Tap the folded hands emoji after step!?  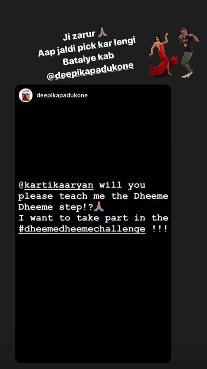(x=99, y=207)
